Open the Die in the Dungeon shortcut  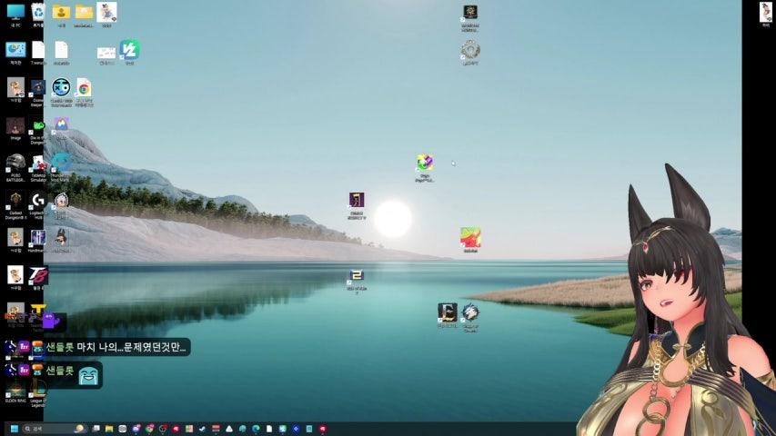coord(37,131)
